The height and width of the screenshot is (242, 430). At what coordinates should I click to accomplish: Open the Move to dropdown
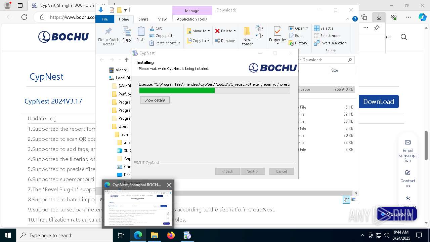tap(198, 31)
